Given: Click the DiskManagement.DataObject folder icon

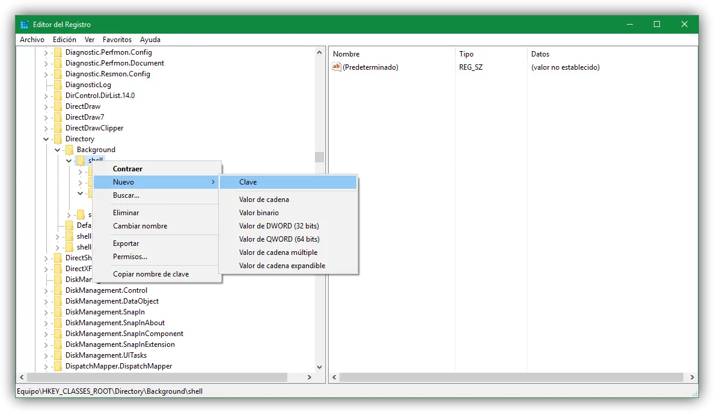Looking at the screenshot, I should [x=58, y=301].
